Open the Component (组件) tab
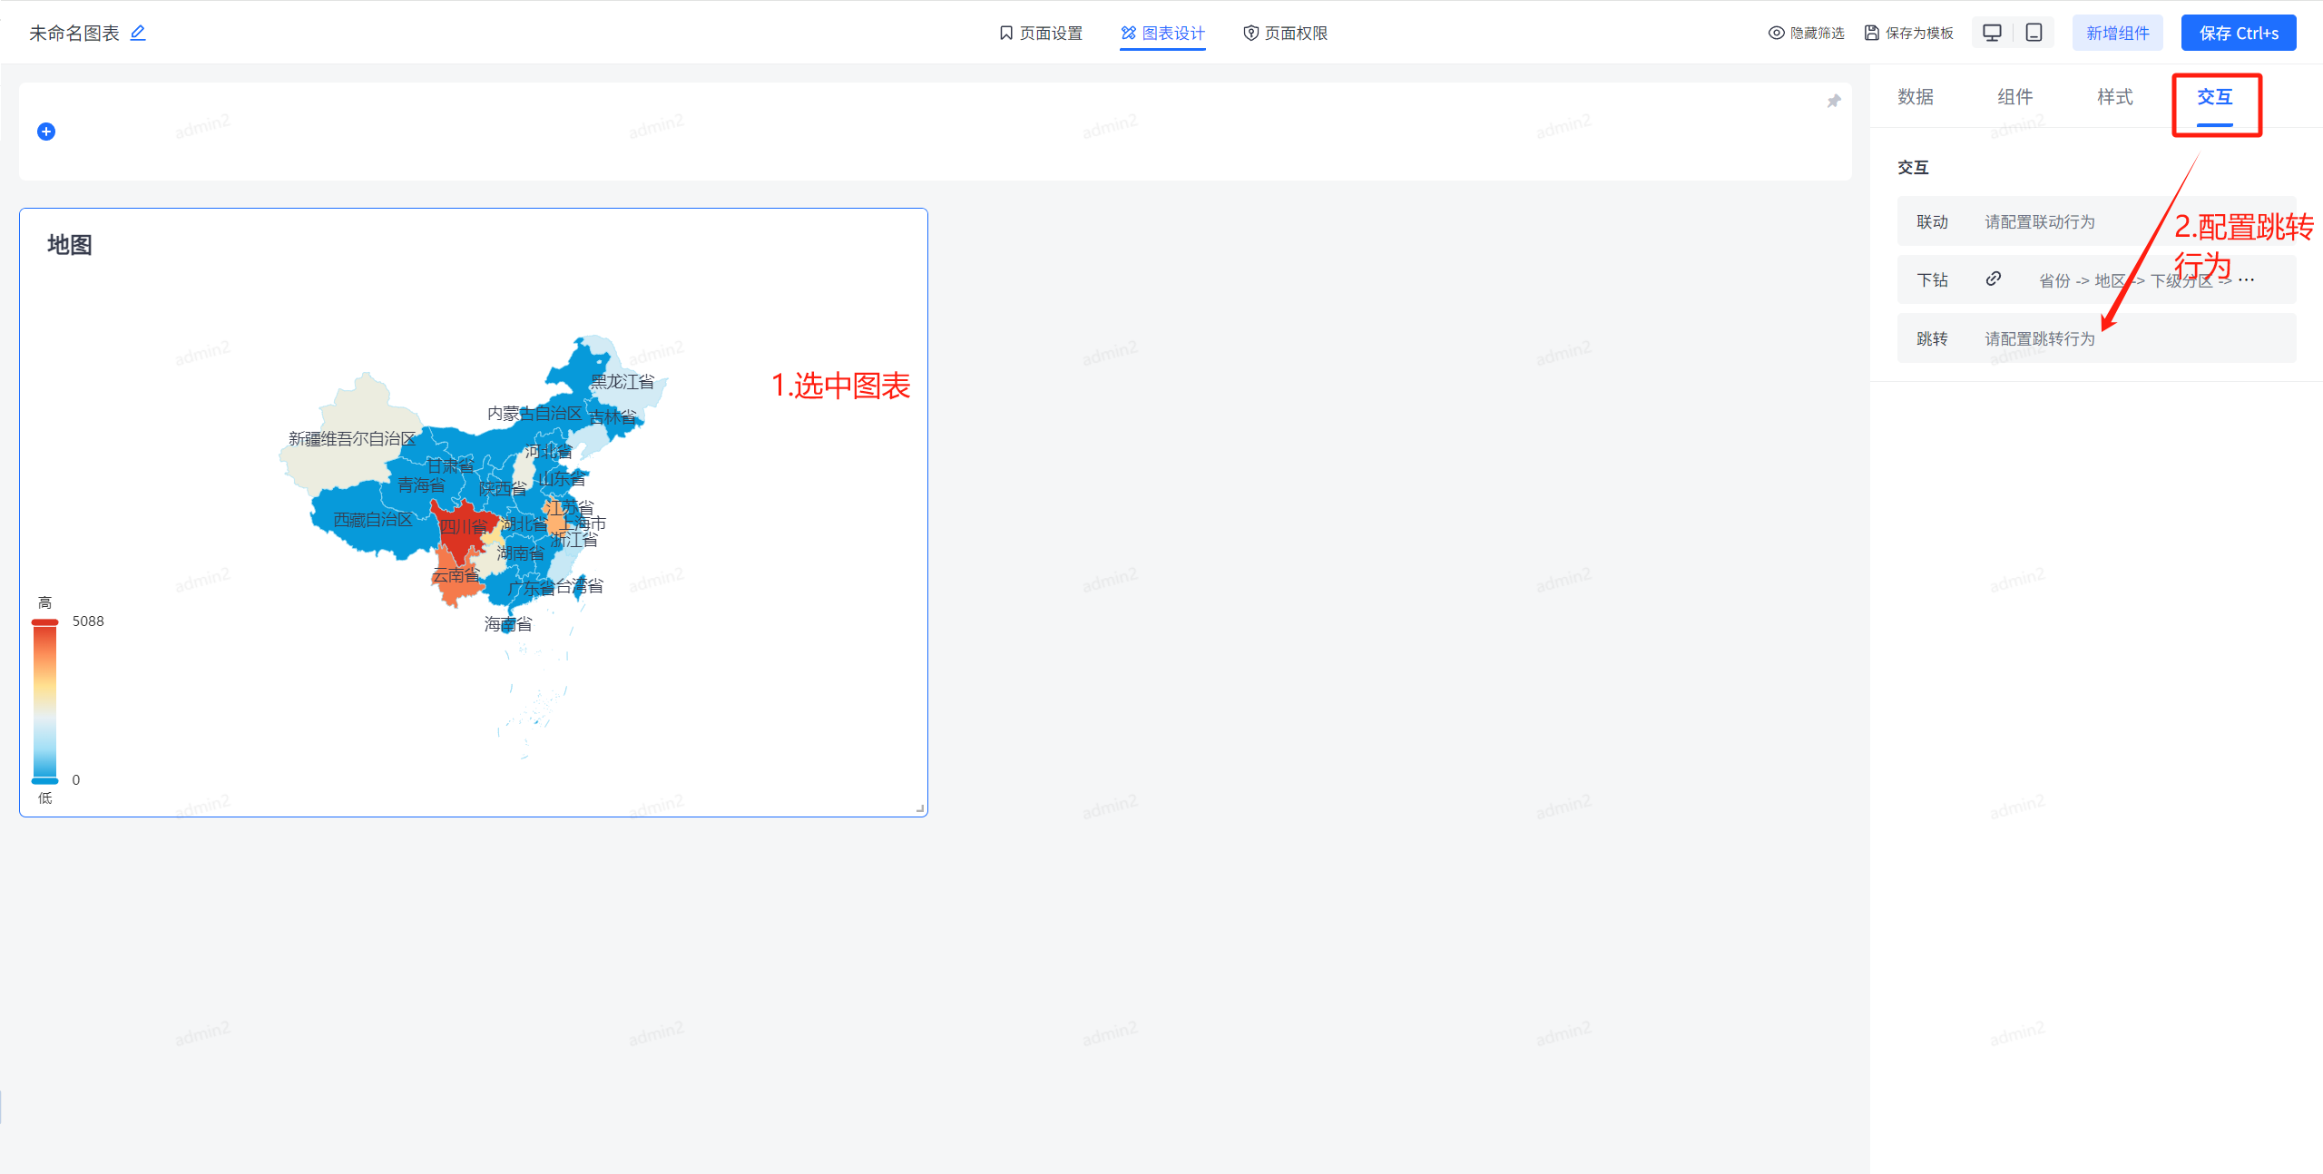2323x1174 pixels. click(2014, 97)
